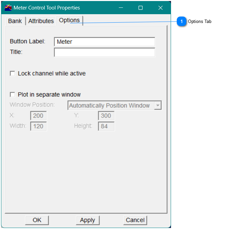Click the Y field showing 300

pos(106,116)
